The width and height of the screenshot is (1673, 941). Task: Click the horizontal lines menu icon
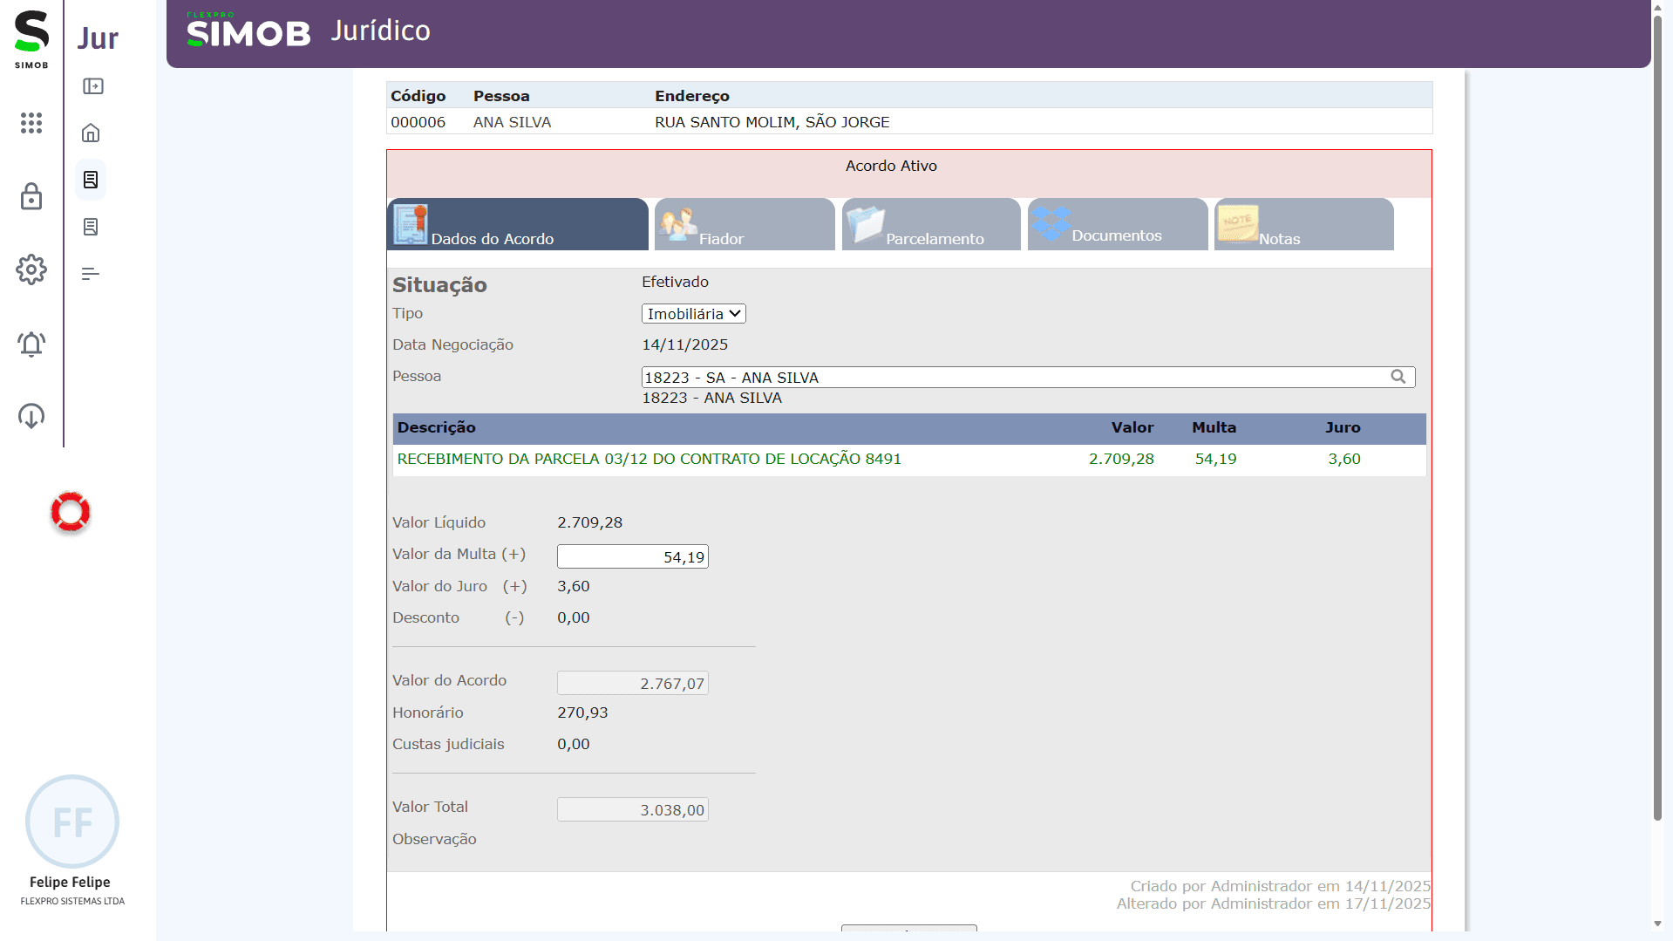pos(91,274)
